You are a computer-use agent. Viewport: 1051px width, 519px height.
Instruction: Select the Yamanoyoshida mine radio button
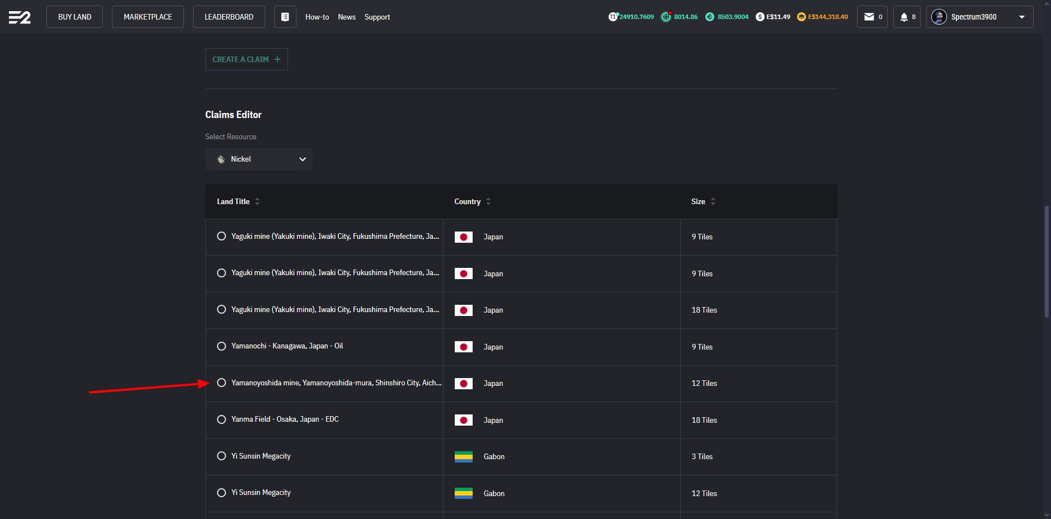click(x=221, y=383)
